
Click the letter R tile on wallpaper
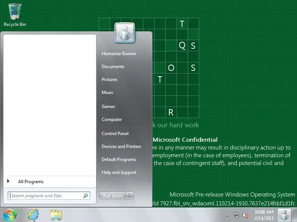pyautogui.click(x=171, y=112)
